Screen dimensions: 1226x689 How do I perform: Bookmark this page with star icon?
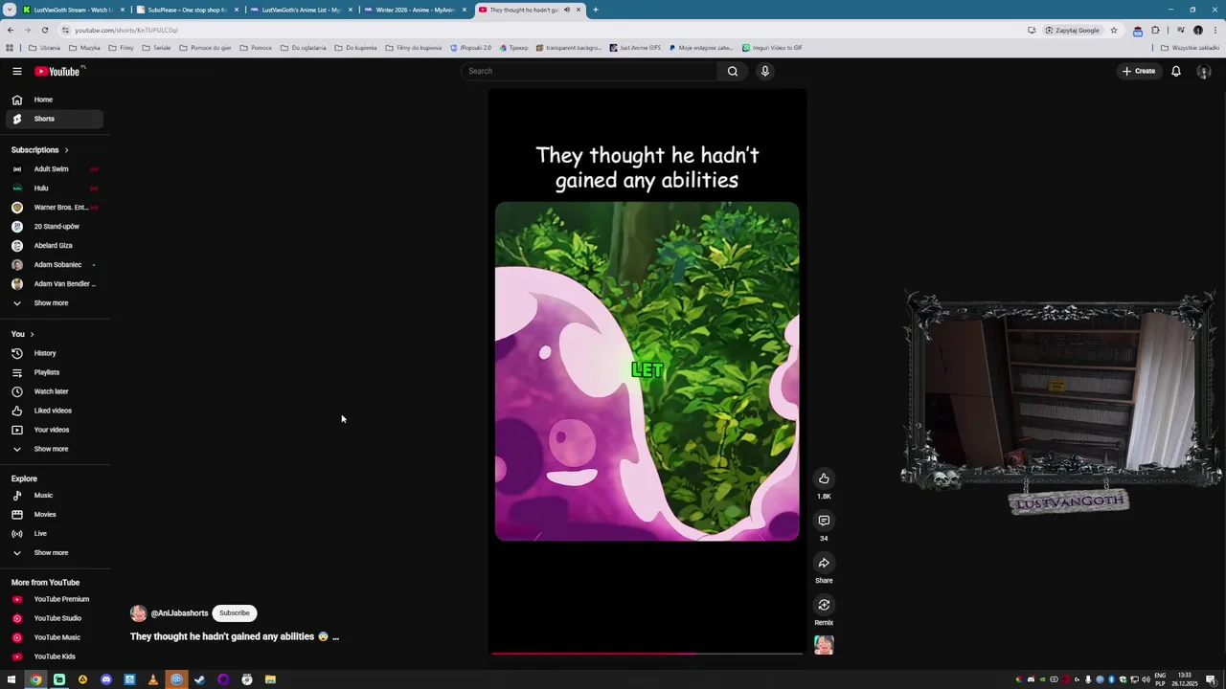pos(1113,30)
